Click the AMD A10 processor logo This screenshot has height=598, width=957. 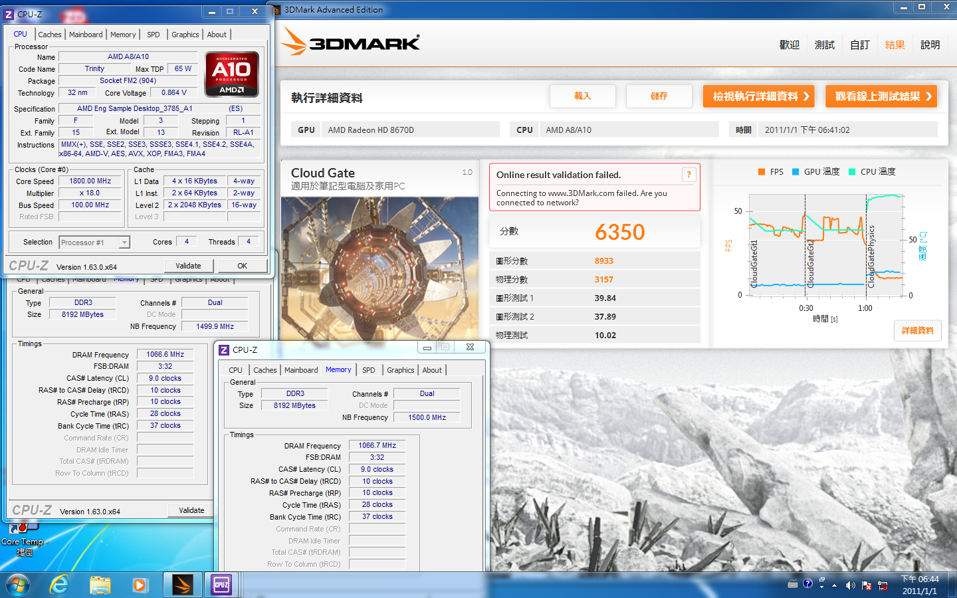pyautogui.click(x=231, y=74)
